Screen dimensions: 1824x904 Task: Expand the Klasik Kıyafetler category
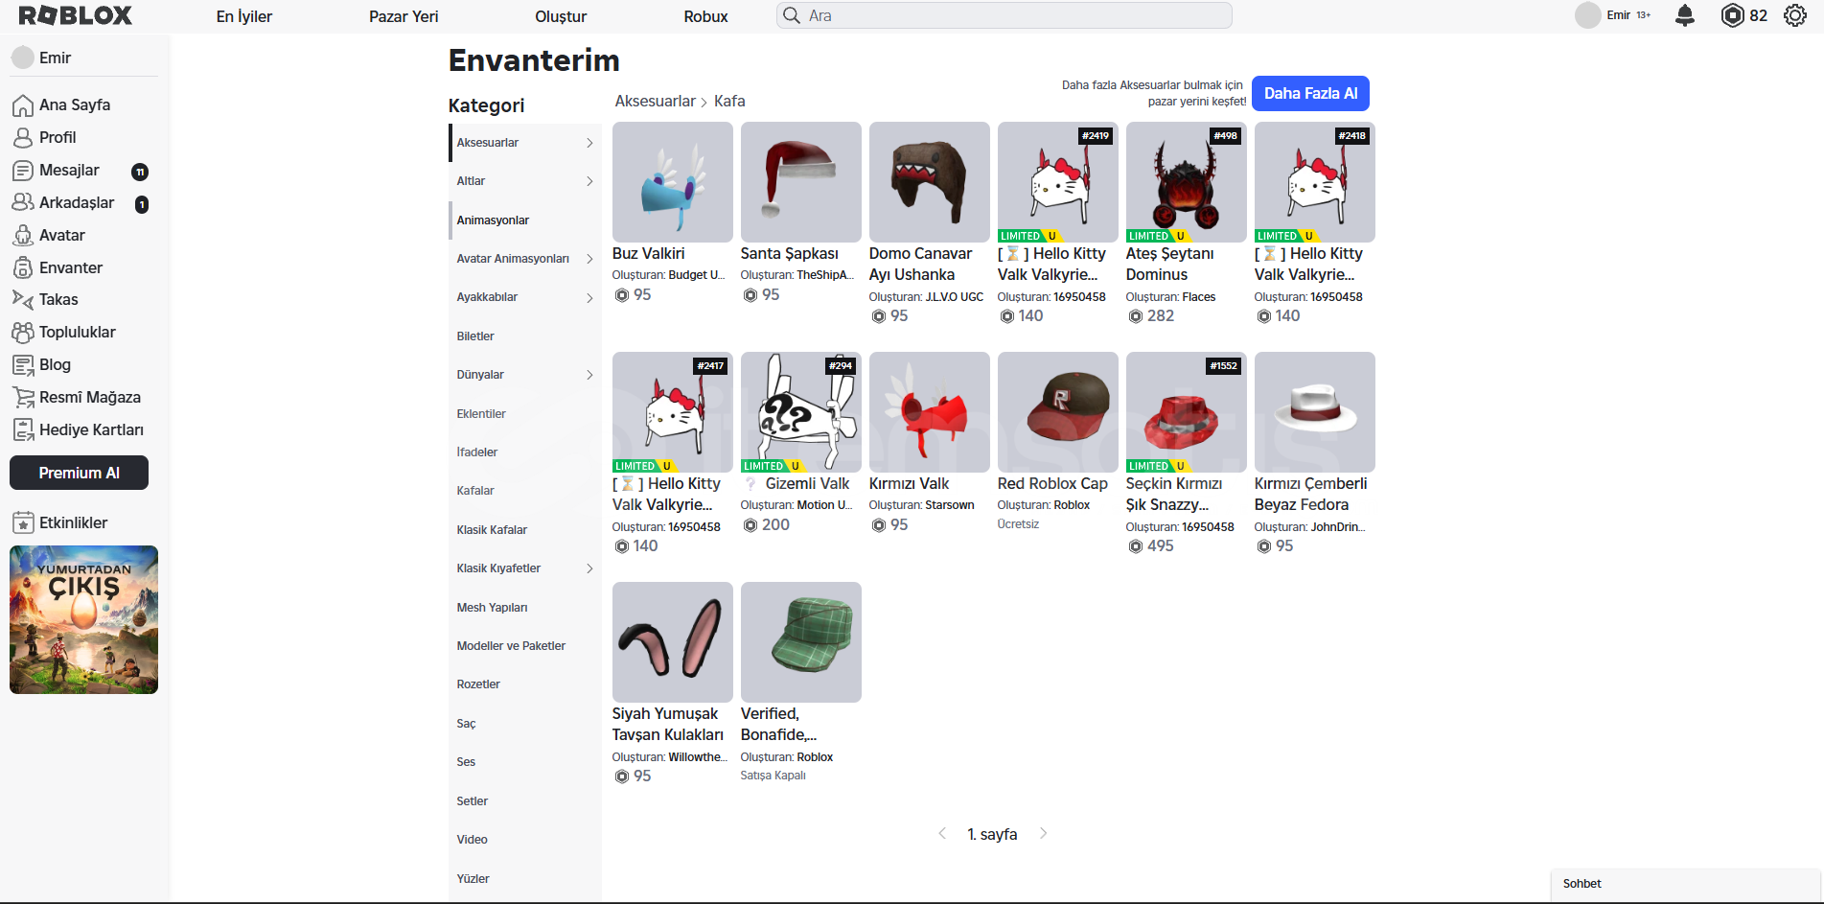click(x=589, y=568)
